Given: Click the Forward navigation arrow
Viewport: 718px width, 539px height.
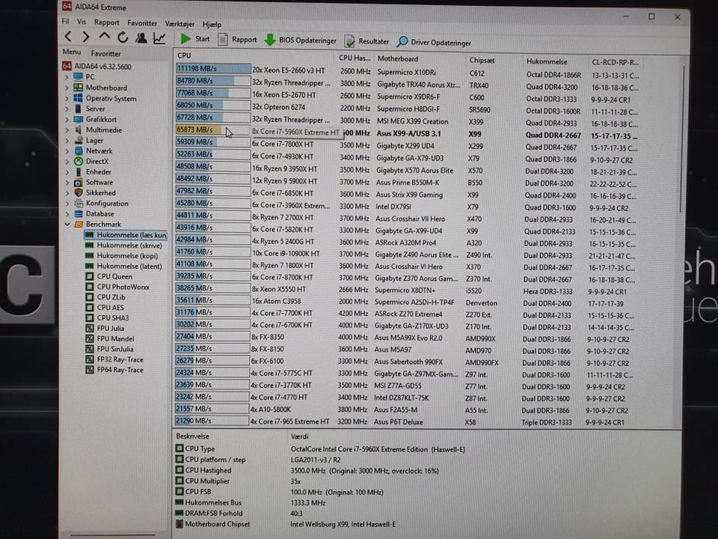Looking at the screenshot, I should [x=85, y=37].
